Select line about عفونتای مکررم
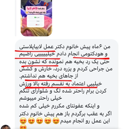The width and height of the screenshot is (129, 129). tap(59, 106)
